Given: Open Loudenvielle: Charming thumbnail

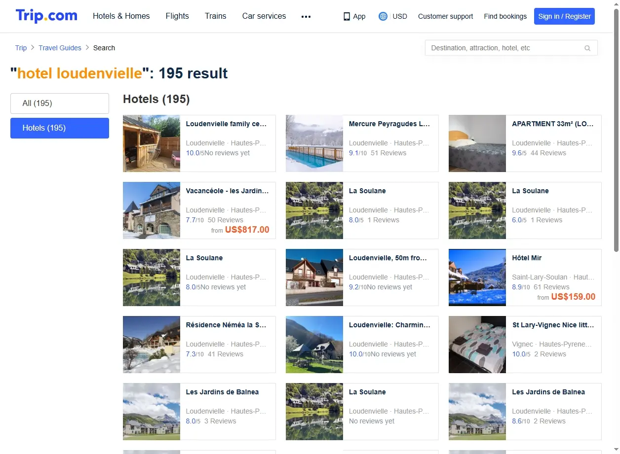Looking at the screenshot, I should pyautogui.click(x=314, y=345).
